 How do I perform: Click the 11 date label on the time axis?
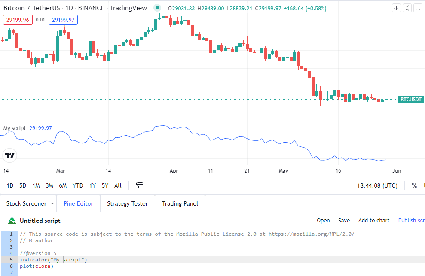tap(210, 171)
